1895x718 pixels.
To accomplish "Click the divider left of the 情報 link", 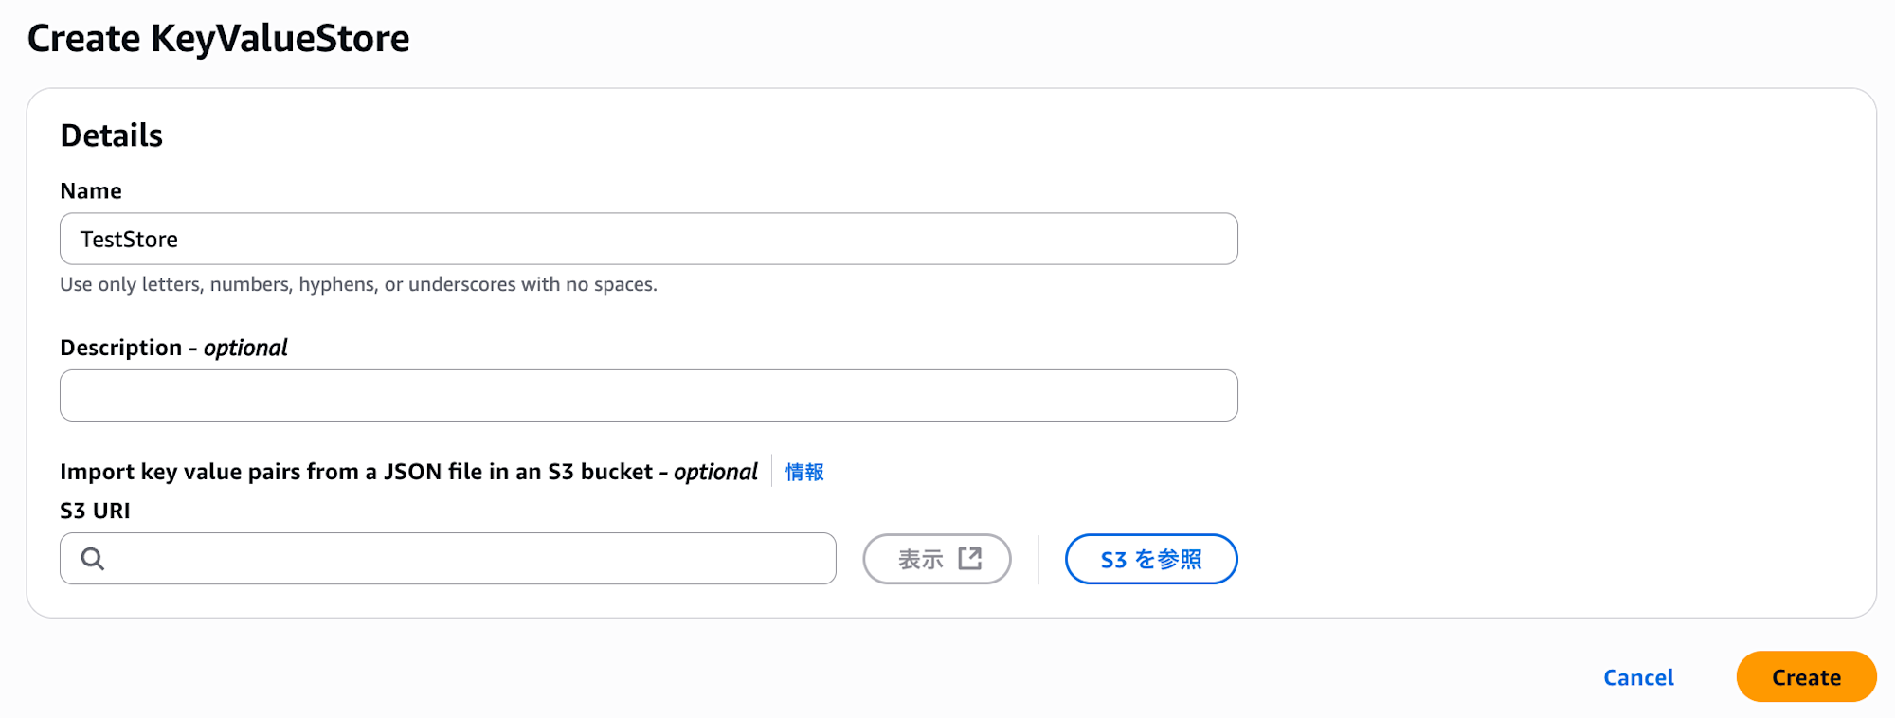I will click(x=772, y=471).
